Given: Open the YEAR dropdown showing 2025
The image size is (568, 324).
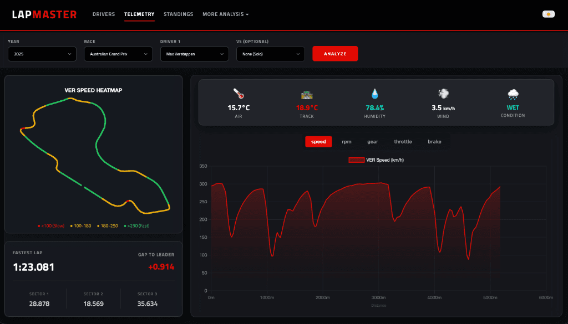Looking at the screenshot, I should coord(42,54).
